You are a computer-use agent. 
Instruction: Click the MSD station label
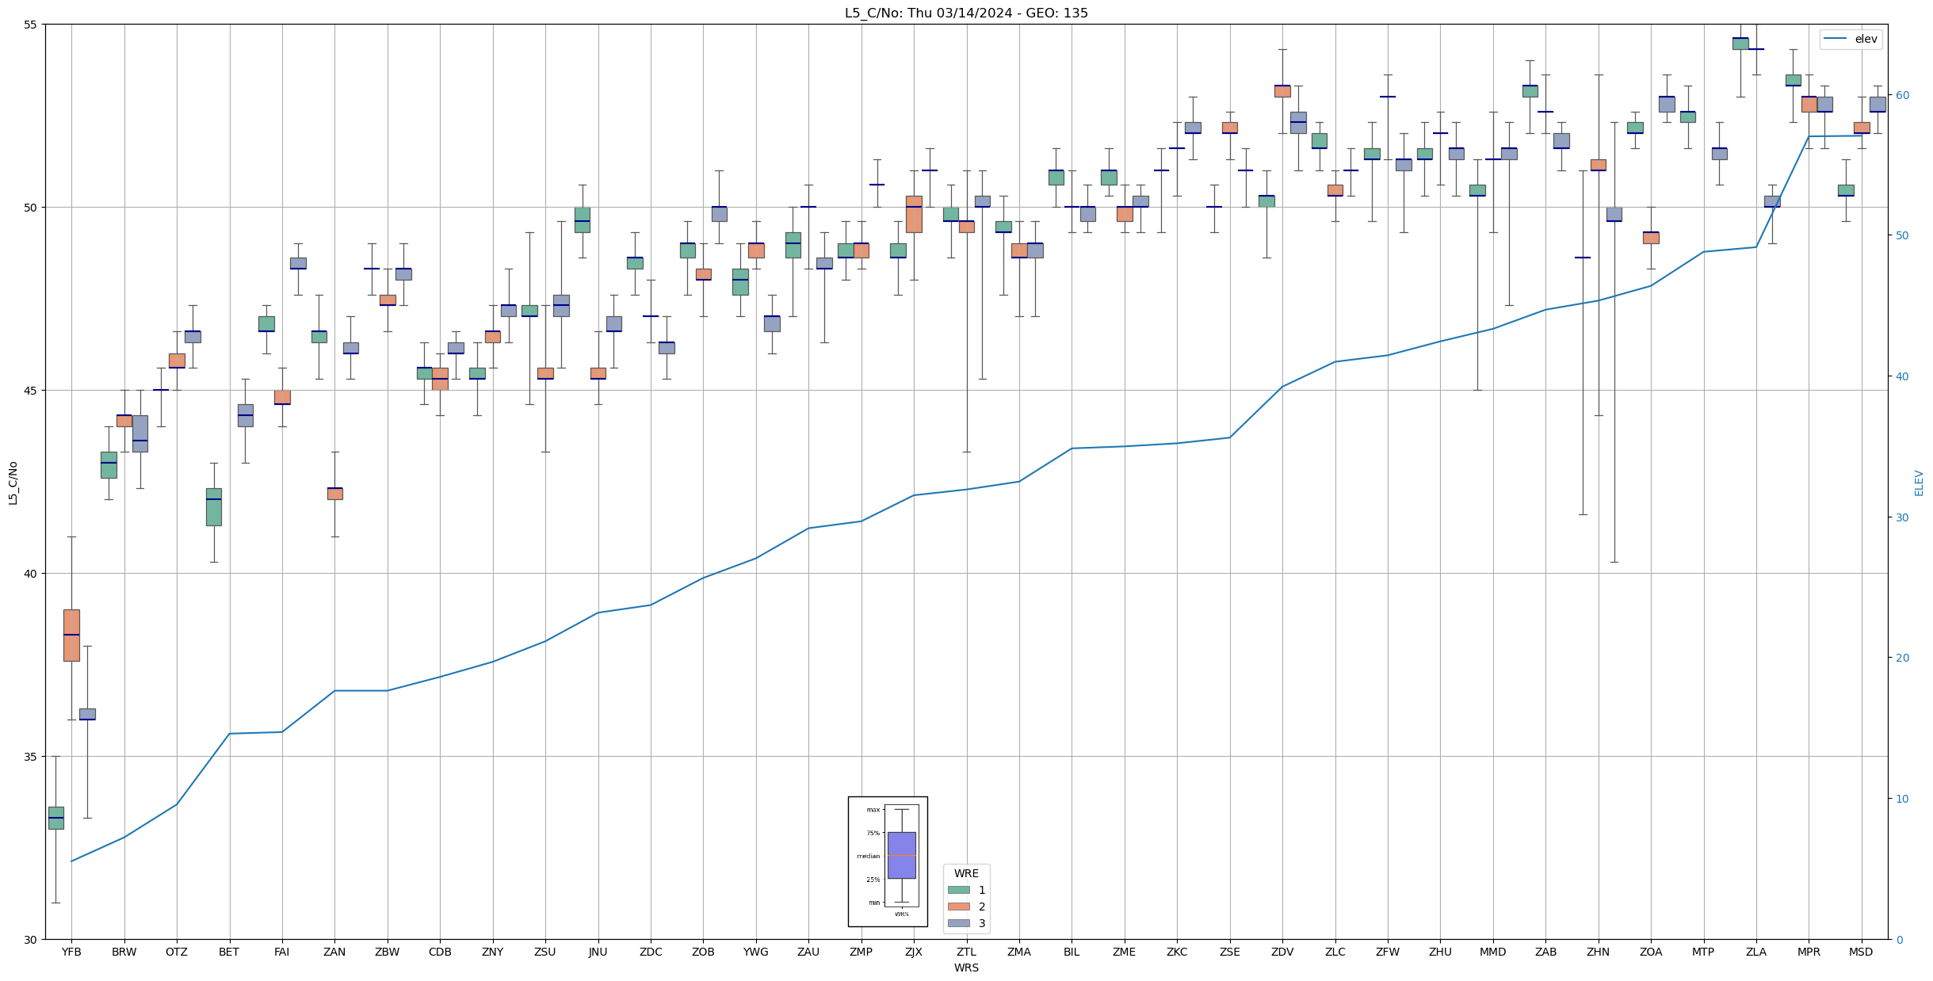[1861, 952]
